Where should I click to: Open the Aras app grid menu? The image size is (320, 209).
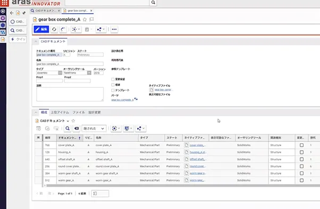(4, 3)
